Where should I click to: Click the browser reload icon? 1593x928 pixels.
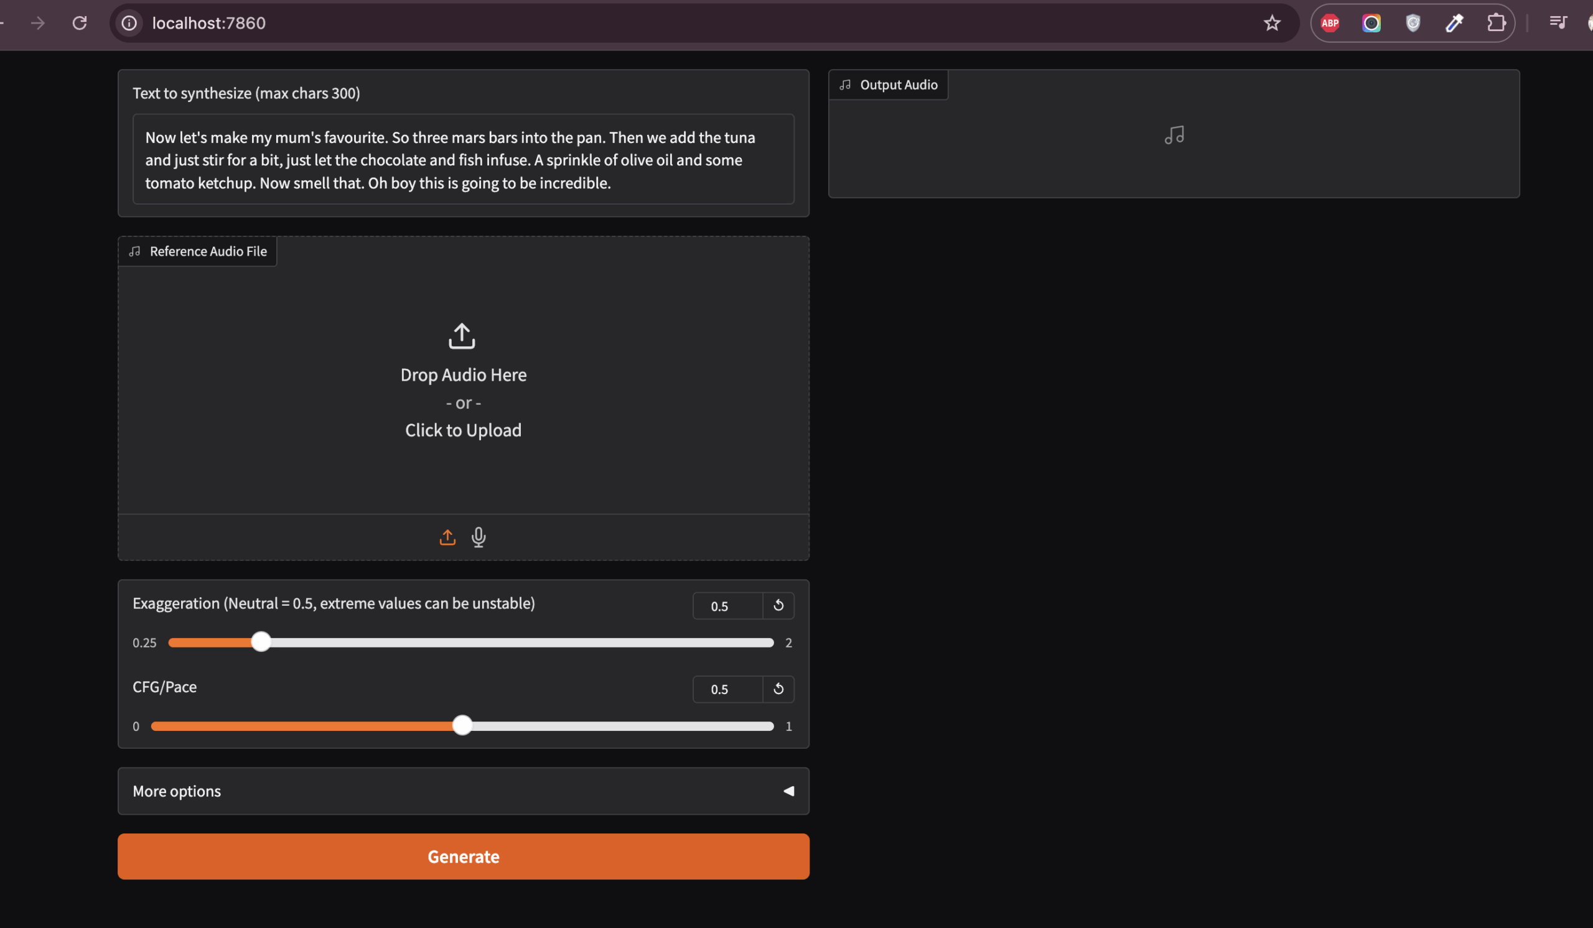tap(80, 24)
